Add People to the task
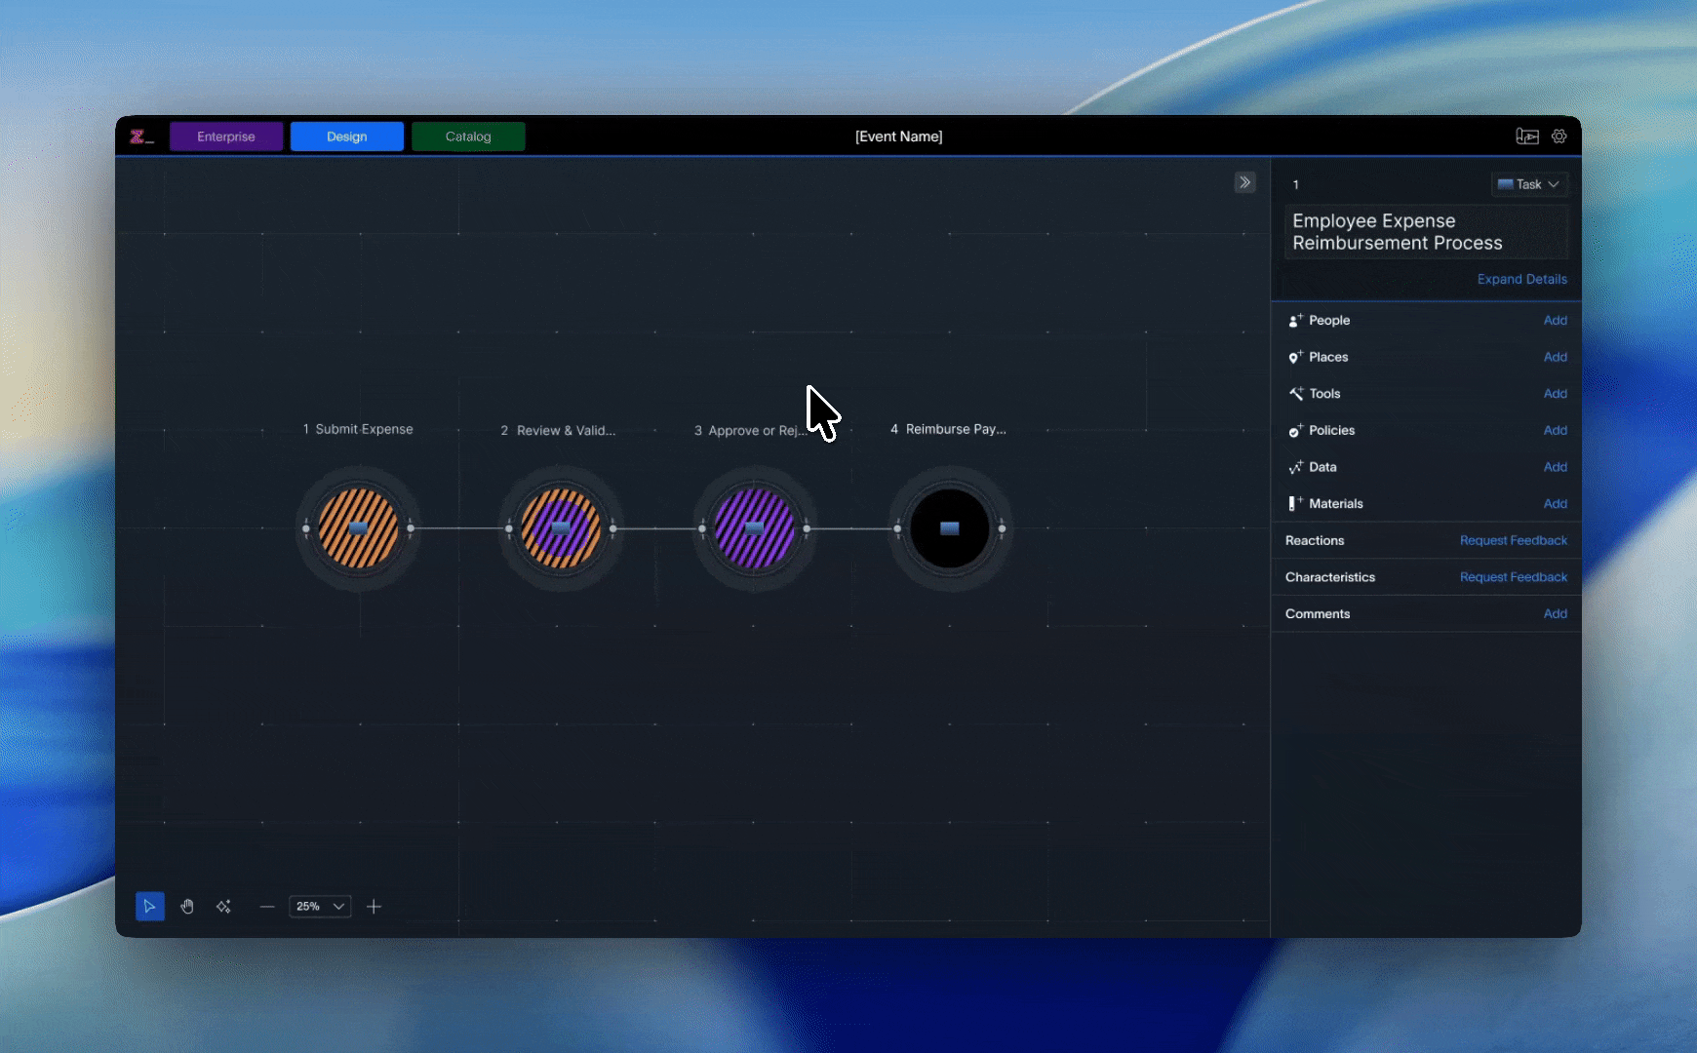The image size is (1697, 1053). (x=1555, y=321)
